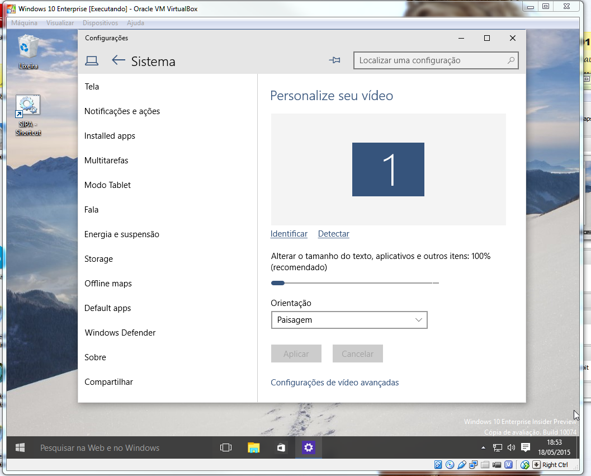
Task: Click the volume speaker icon in tray
Action: [511, 447]
